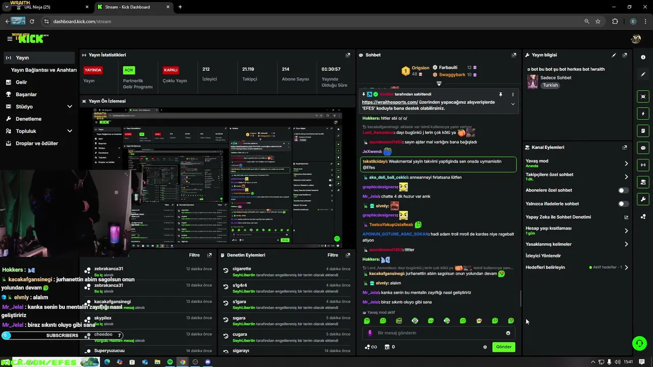Open Yapay Zeka ile Sohbet Denetimi

[577, 217]
